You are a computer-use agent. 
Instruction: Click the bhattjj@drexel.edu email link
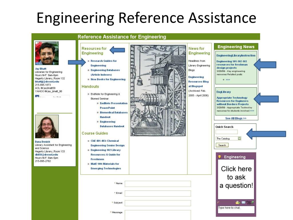point(47,82)
